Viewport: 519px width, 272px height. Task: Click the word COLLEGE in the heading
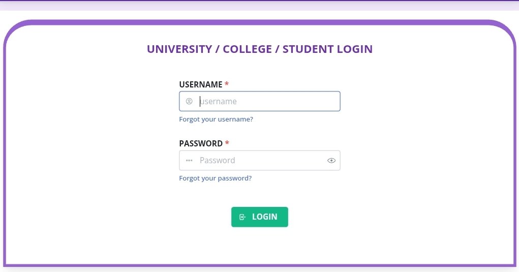(248, 49)
